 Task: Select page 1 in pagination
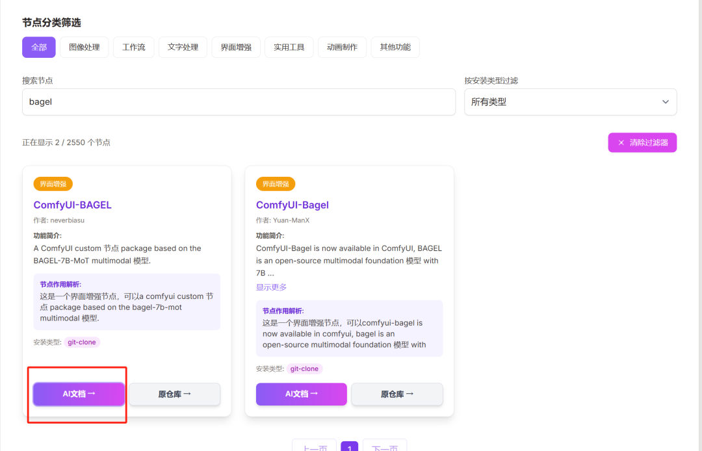349,446
